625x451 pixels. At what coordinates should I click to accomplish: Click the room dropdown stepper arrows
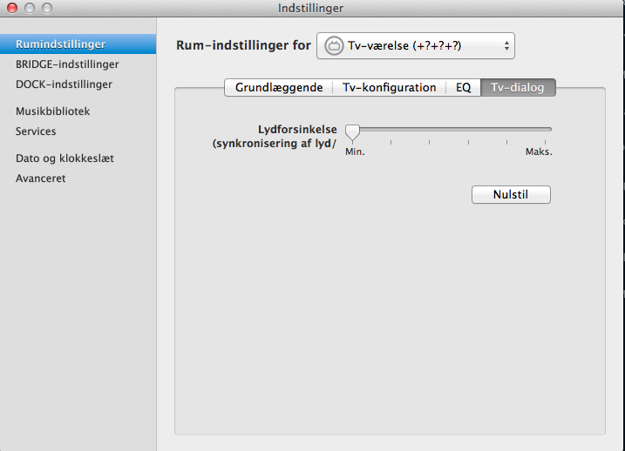pos(506,45)
